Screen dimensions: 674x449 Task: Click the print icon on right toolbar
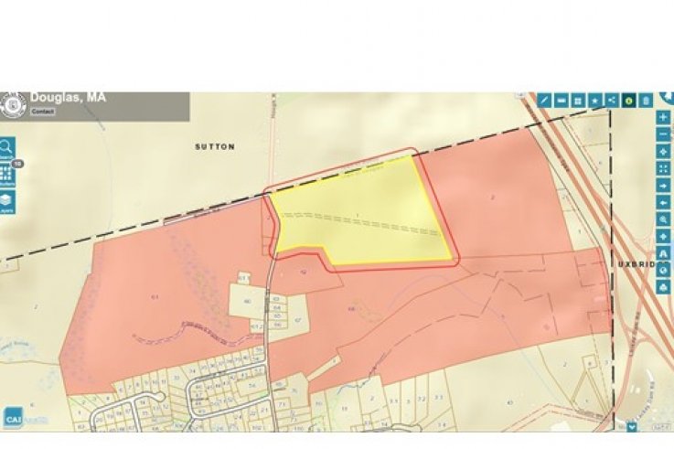point(663,287)
